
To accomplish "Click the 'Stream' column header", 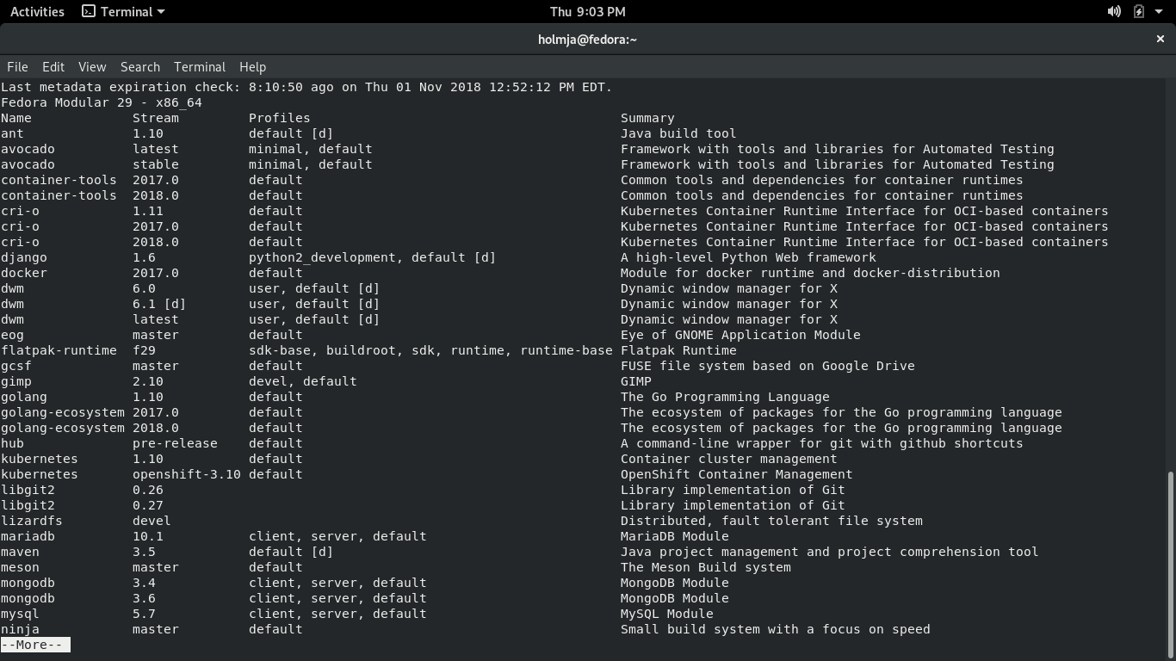I will (156, 118).
